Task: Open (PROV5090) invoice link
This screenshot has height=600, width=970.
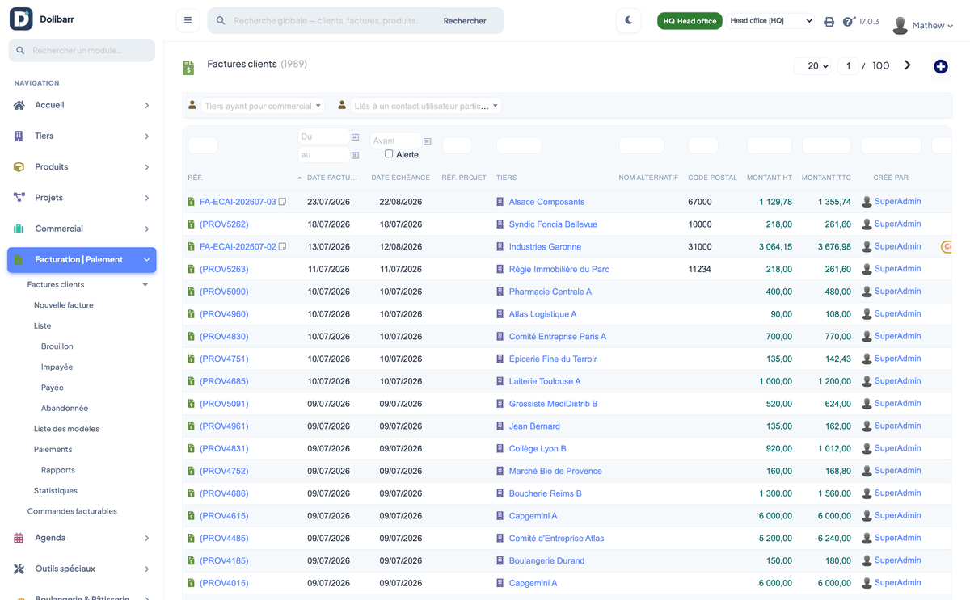Action: coord(224,292)
